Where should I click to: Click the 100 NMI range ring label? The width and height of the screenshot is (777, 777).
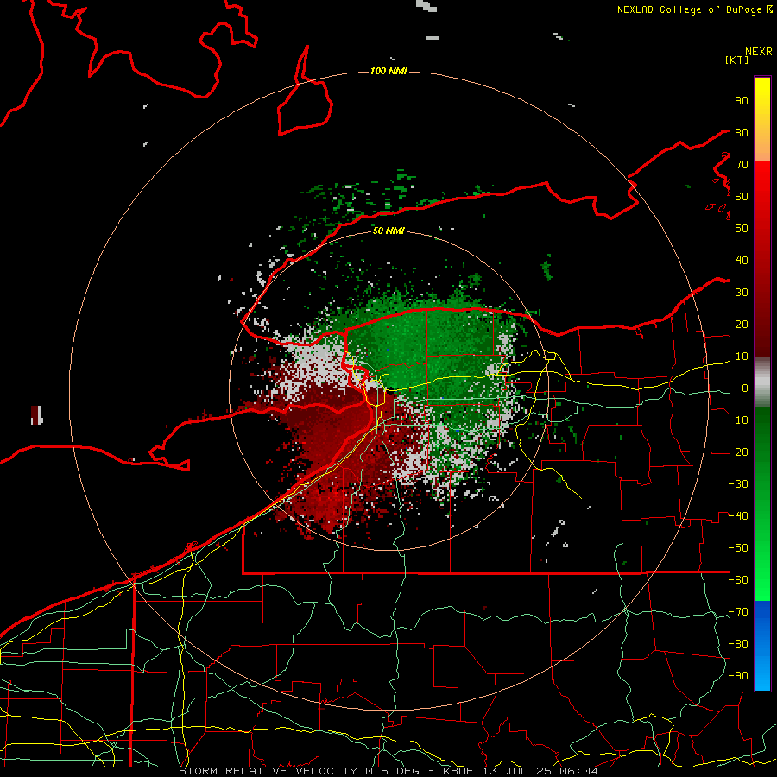coord(388,72)
